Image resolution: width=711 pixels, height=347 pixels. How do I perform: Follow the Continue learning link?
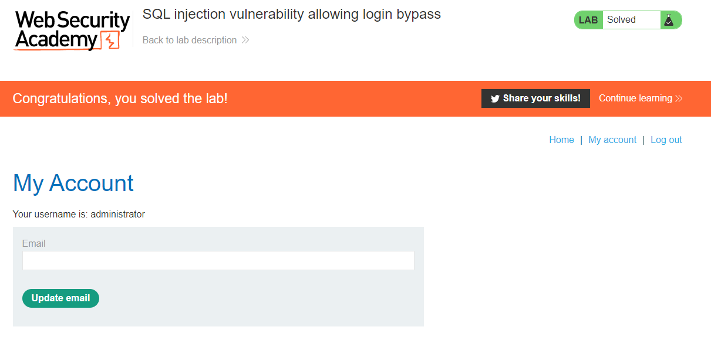click(635, 98)
